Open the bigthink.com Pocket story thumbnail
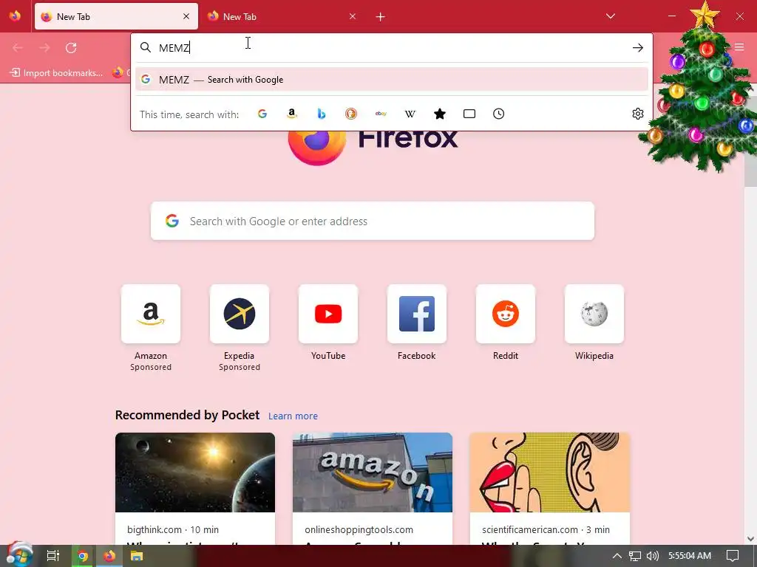757x567 pixels. pyautogui.click(x=195, y=472)
